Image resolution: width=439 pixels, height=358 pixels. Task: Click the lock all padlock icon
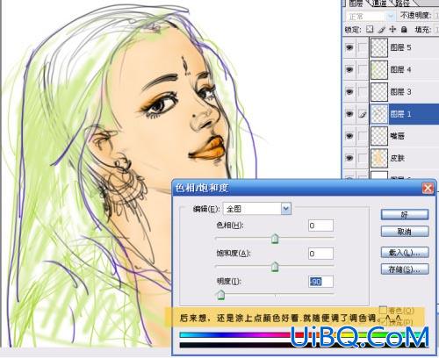tap(404, 29)
